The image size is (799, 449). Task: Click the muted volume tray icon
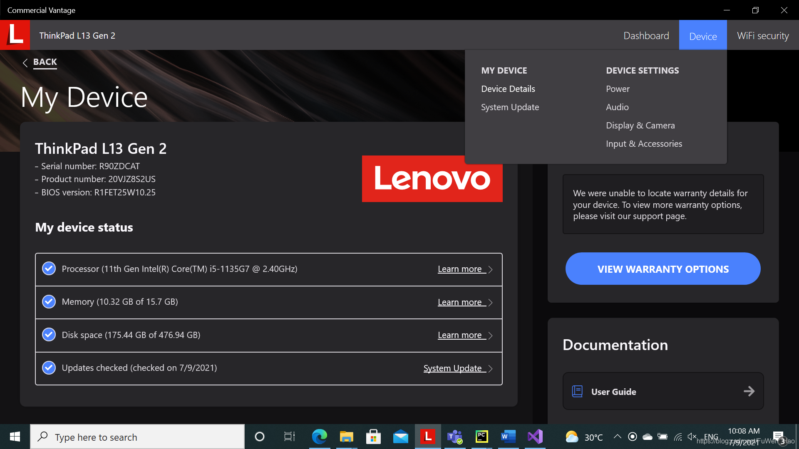pos(692,437)
